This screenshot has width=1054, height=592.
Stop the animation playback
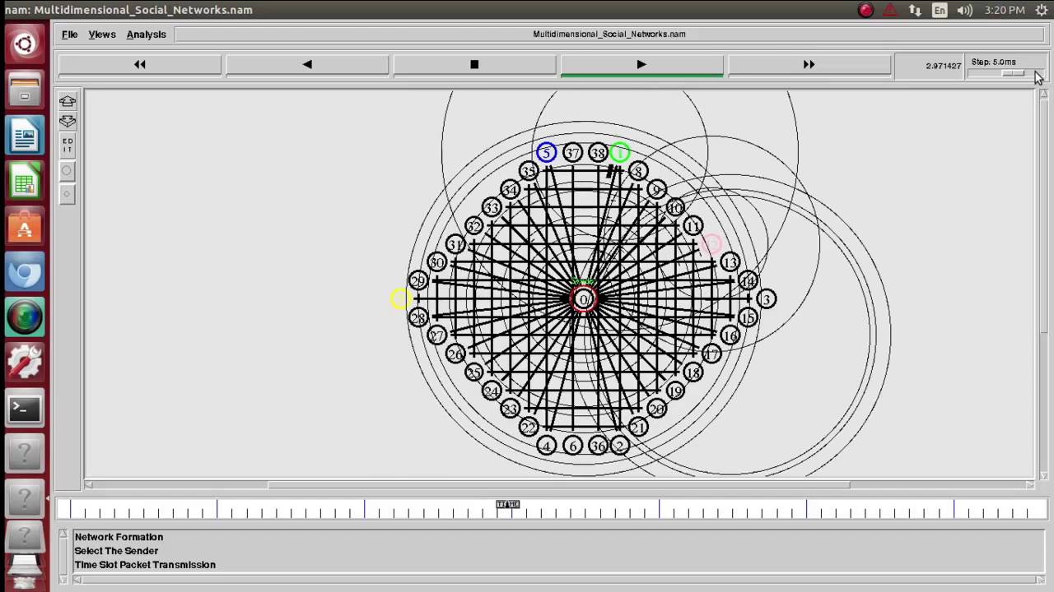coord(474,64)
